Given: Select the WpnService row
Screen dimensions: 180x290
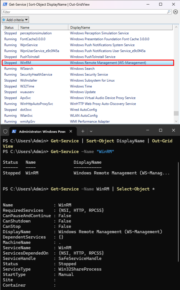Looking at the screenshot, I should click(88, 45).
